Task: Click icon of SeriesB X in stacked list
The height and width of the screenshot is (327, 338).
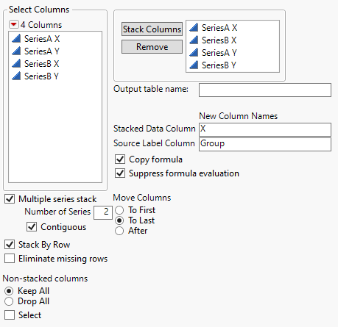Action: click(194, 40)
